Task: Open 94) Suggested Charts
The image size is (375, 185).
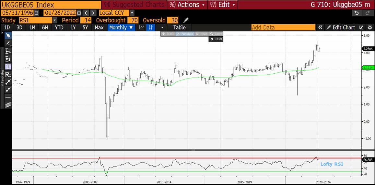Action: 135,5
